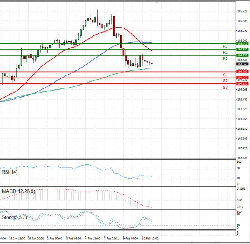Click the S1 support label
Screen dimensions: 250x244
click(225, 75)
